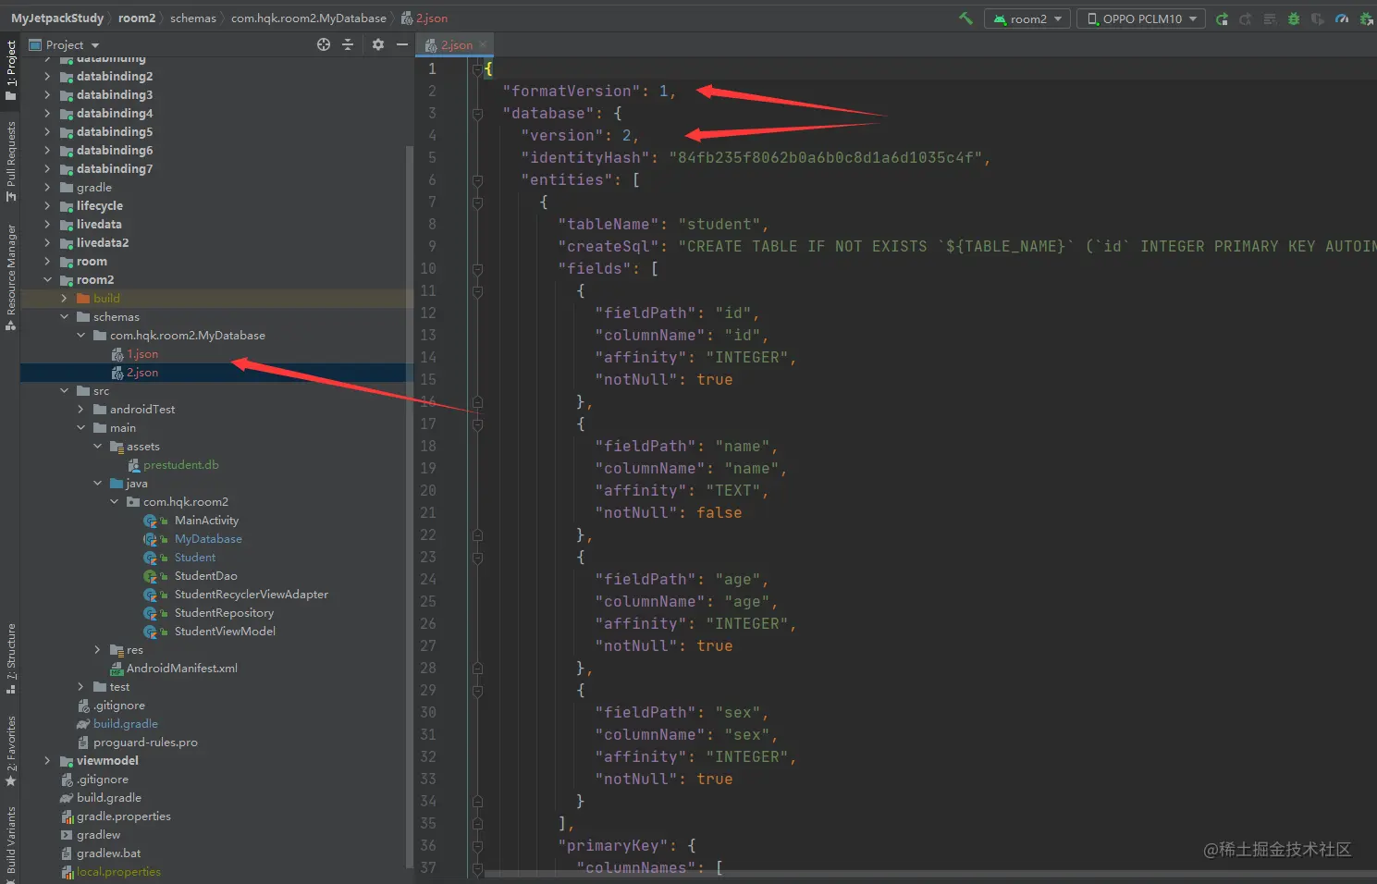
Task: Click the fold marker at line 6
Action: 477,180
